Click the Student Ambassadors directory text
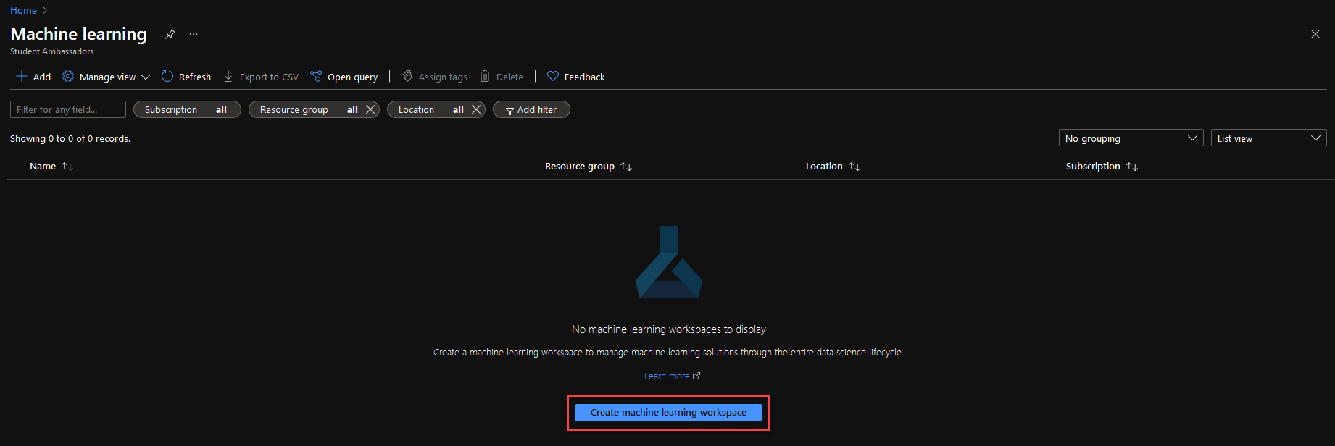The height and width of the screenshot is (446, 1335). [x=51, y=51]
